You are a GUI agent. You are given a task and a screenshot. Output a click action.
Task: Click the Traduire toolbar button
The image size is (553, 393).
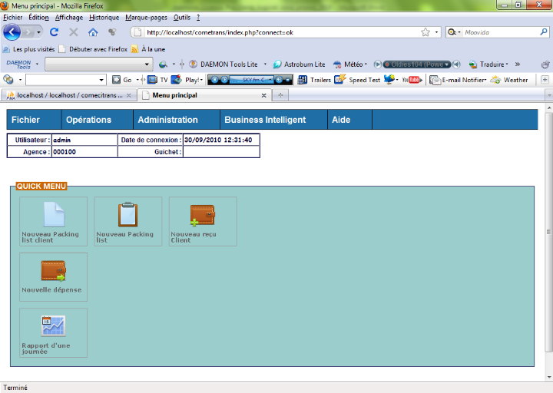click(488, 64)
